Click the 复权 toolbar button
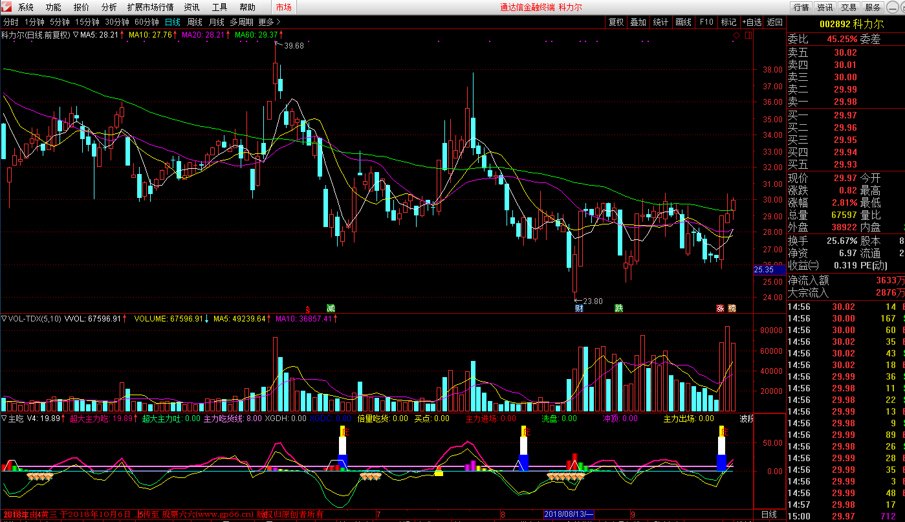 (x=616, y=22)
